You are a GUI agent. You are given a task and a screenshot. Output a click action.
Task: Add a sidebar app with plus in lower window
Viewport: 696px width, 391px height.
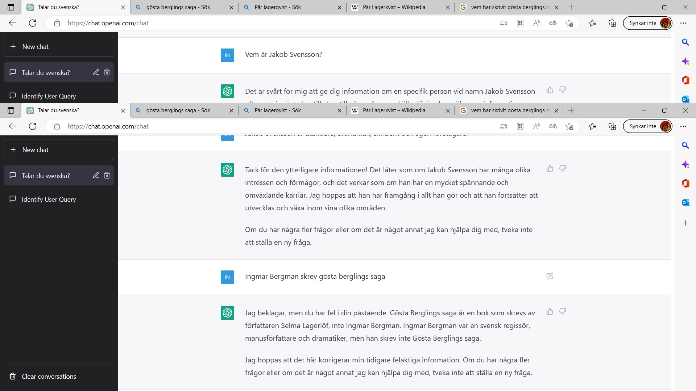(685, 223)
